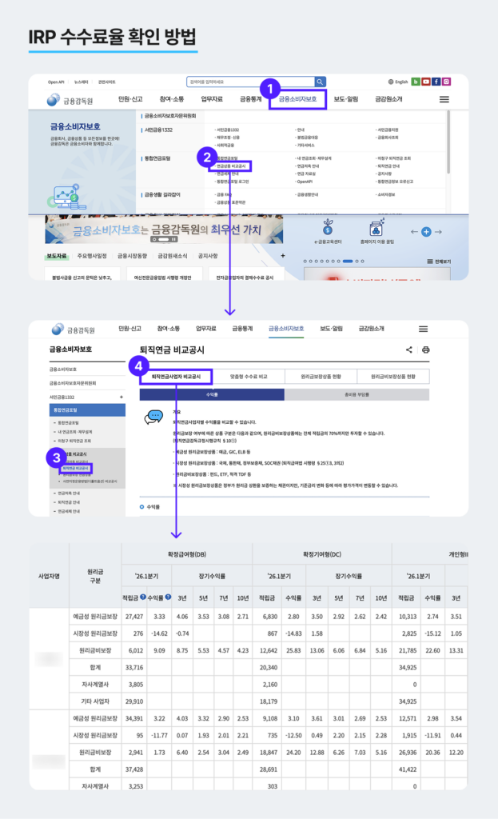
Task: Switch to 주요행사일정 news tab
Action: [92, 256]
